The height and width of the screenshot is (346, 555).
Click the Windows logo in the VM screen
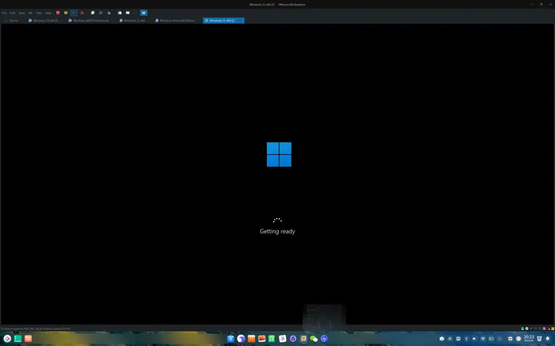click(279, 154)
